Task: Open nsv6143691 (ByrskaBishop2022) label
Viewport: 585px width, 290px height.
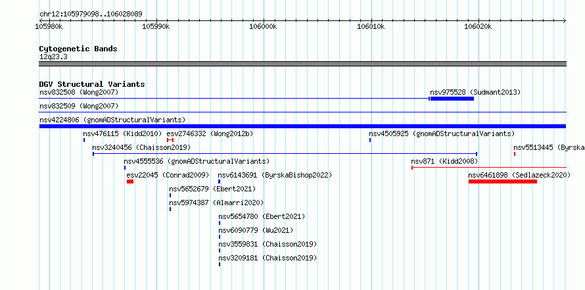Action: (x=275, y=175)
